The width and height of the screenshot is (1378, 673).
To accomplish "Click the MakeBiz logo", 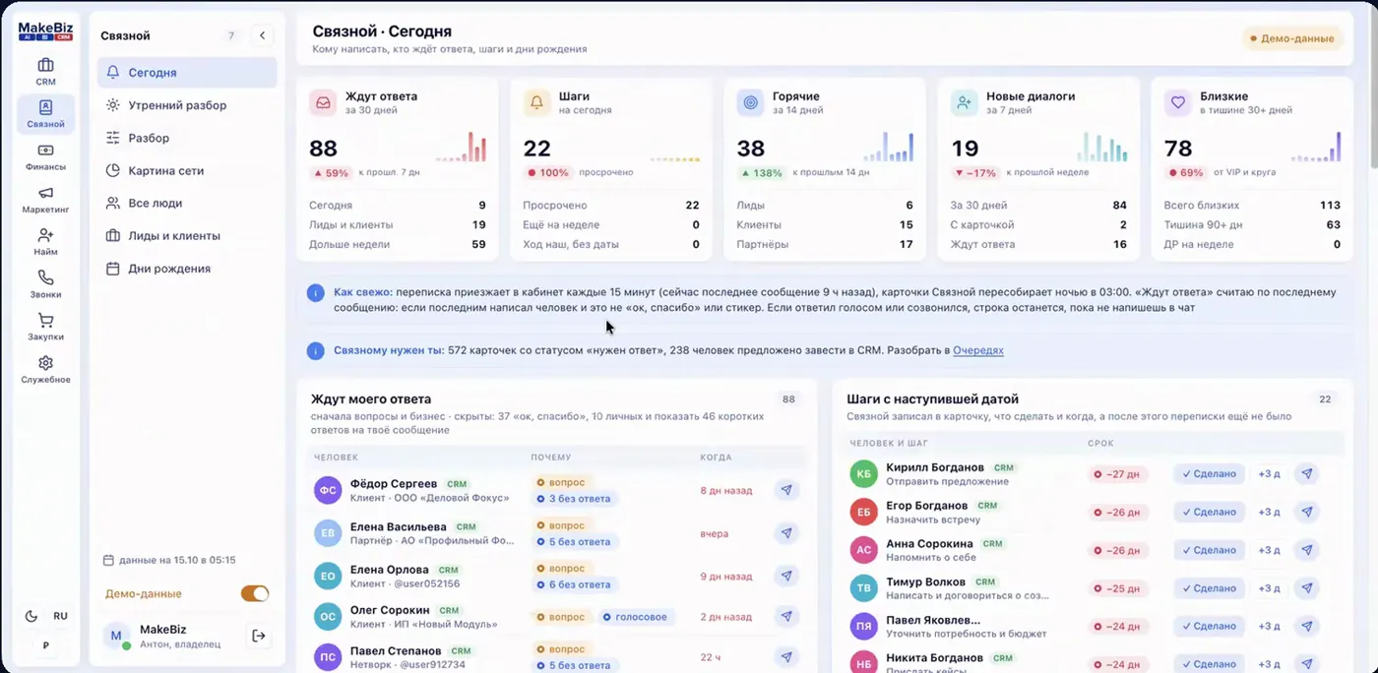I will tap(45, 31).
